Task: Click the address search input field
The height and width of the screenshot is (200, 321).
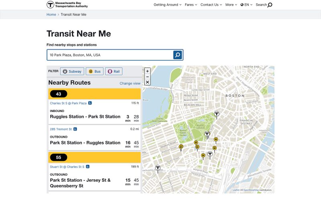Action: tap(109, 55)
